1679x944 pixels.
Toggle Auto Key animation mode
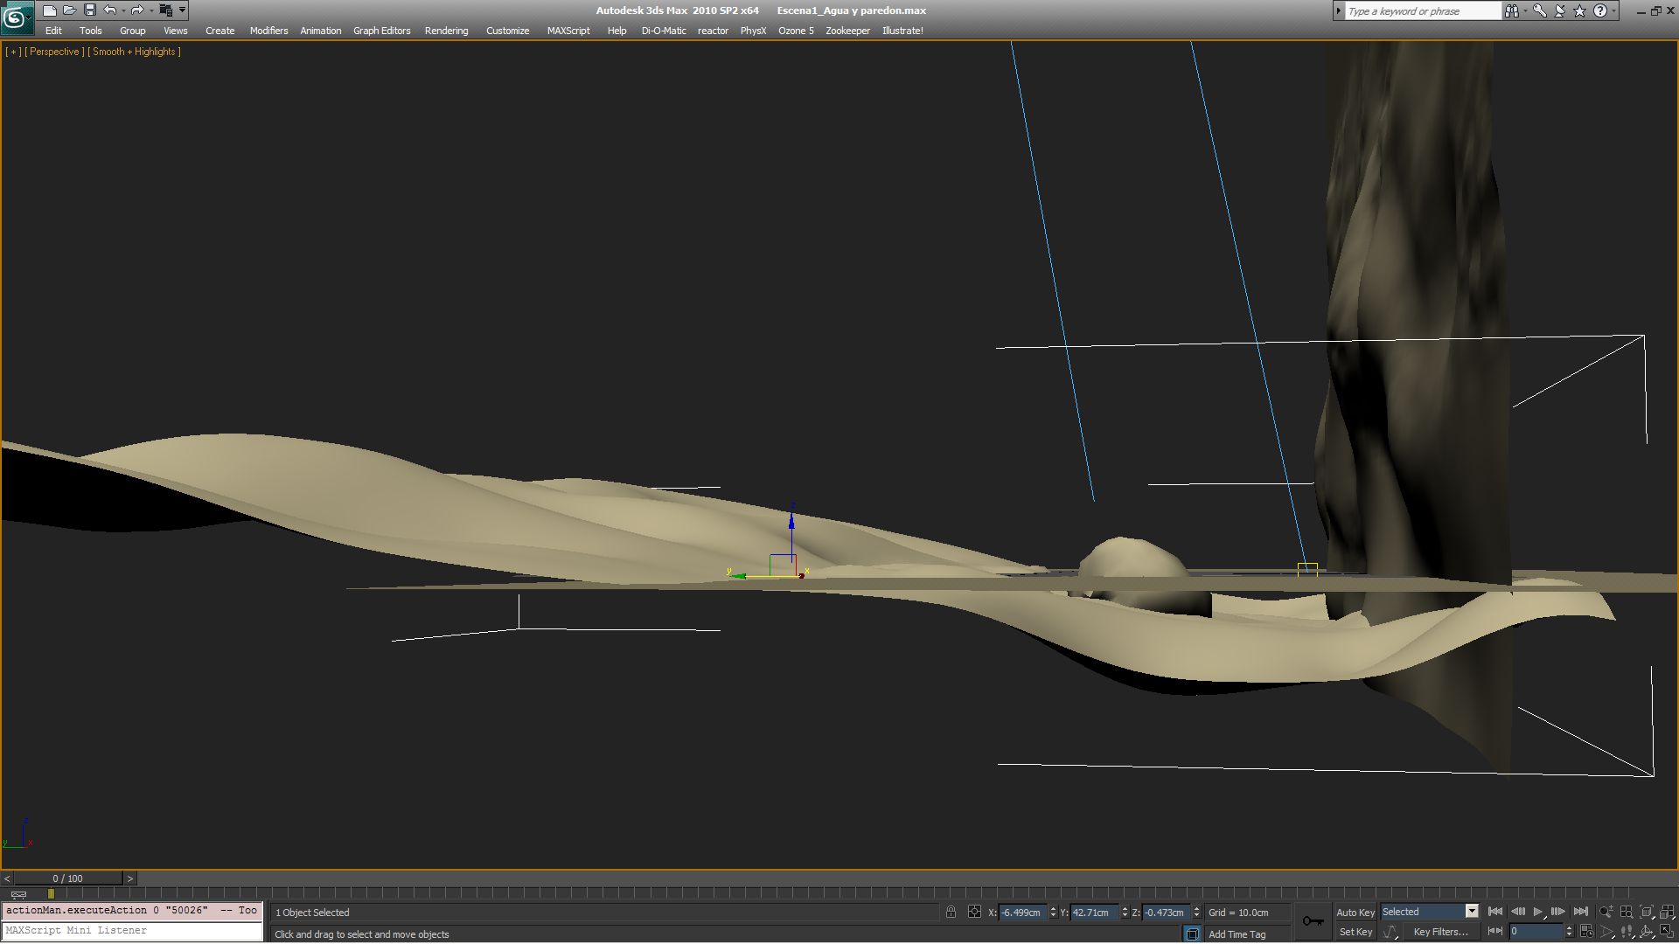[x=1355, y=912]
